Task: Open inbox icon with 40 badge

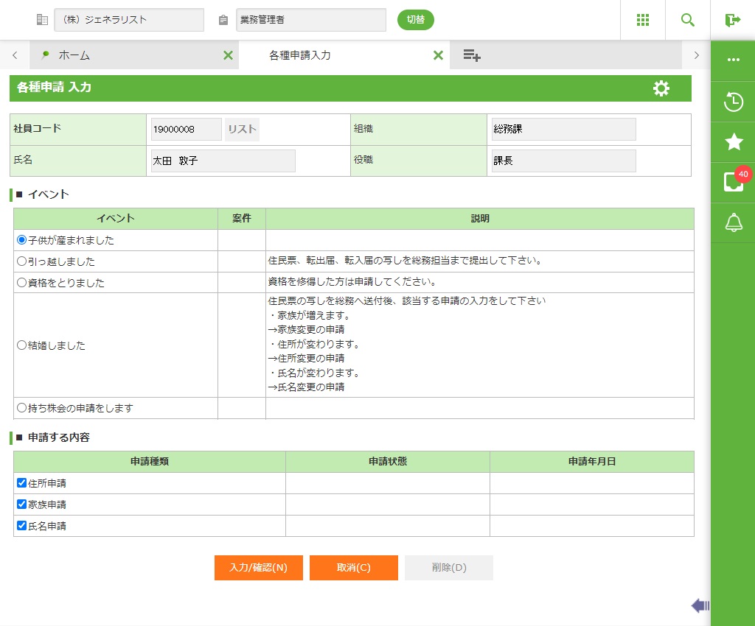Action: coord(733,182)
